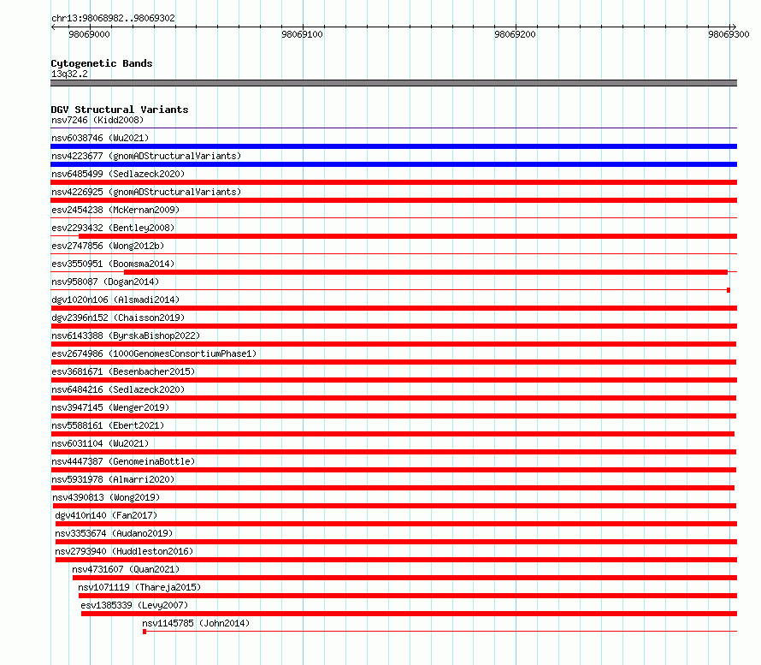
Task: Select esv3550951 (Boomsma2014) label
Action: click(113, 264)
